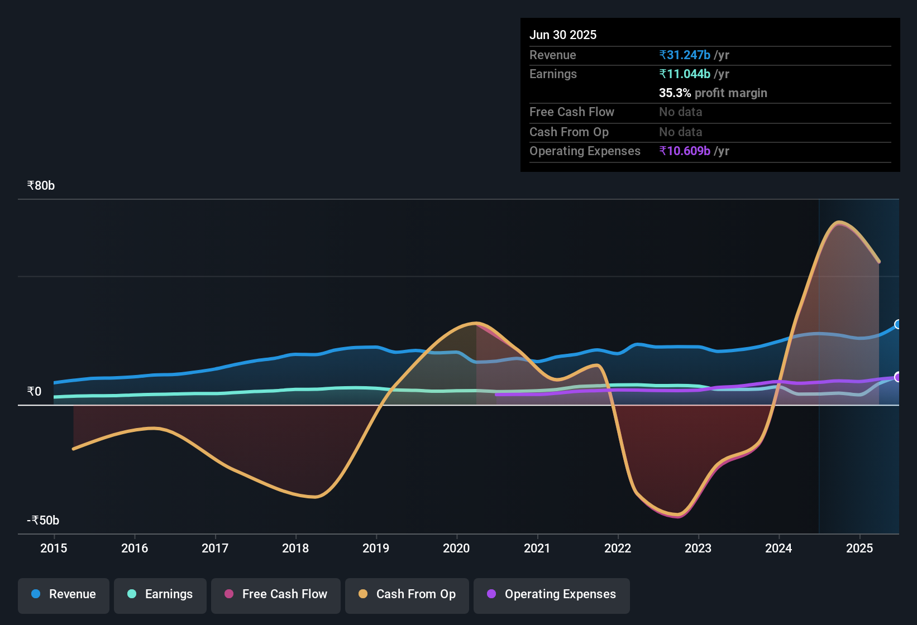Click the pink Free Cash Flow dot

point(229,594)
